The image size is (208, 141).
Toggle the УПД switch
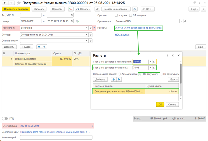click(5, 119)
